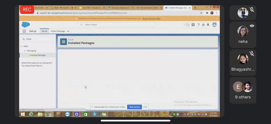Image resolution: width=271 pixels, height=124 pixels.
Task: Select neha's participant tile
Action: click(243, 35)
